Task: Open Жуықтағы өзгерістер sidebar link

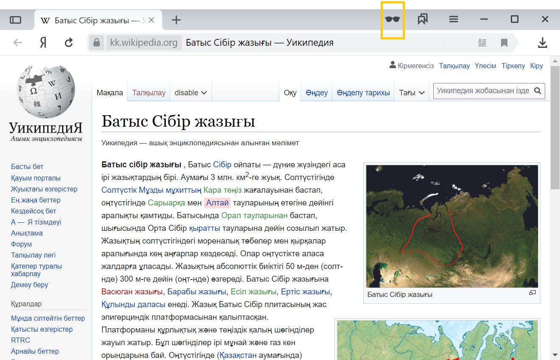Action: pos(44,189)
